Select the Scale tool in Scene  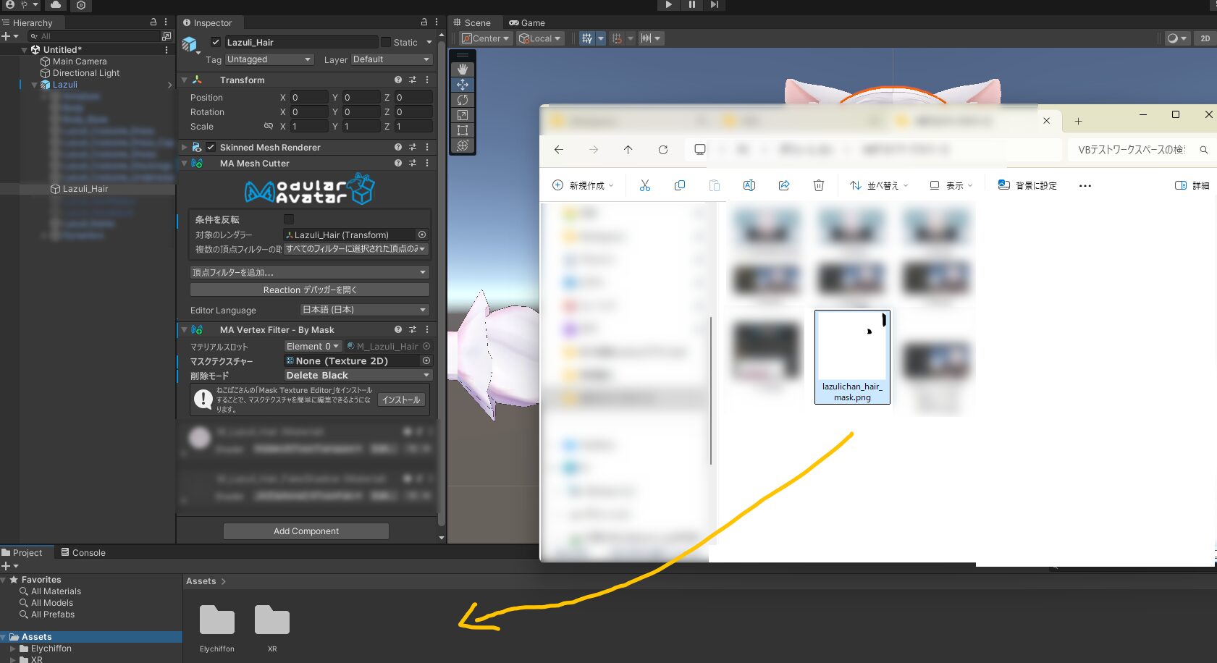click(463, 115)
